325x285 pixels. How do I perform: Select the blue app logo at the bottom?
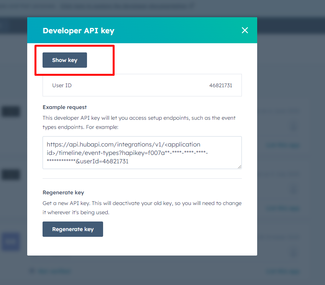coord(11,242)
